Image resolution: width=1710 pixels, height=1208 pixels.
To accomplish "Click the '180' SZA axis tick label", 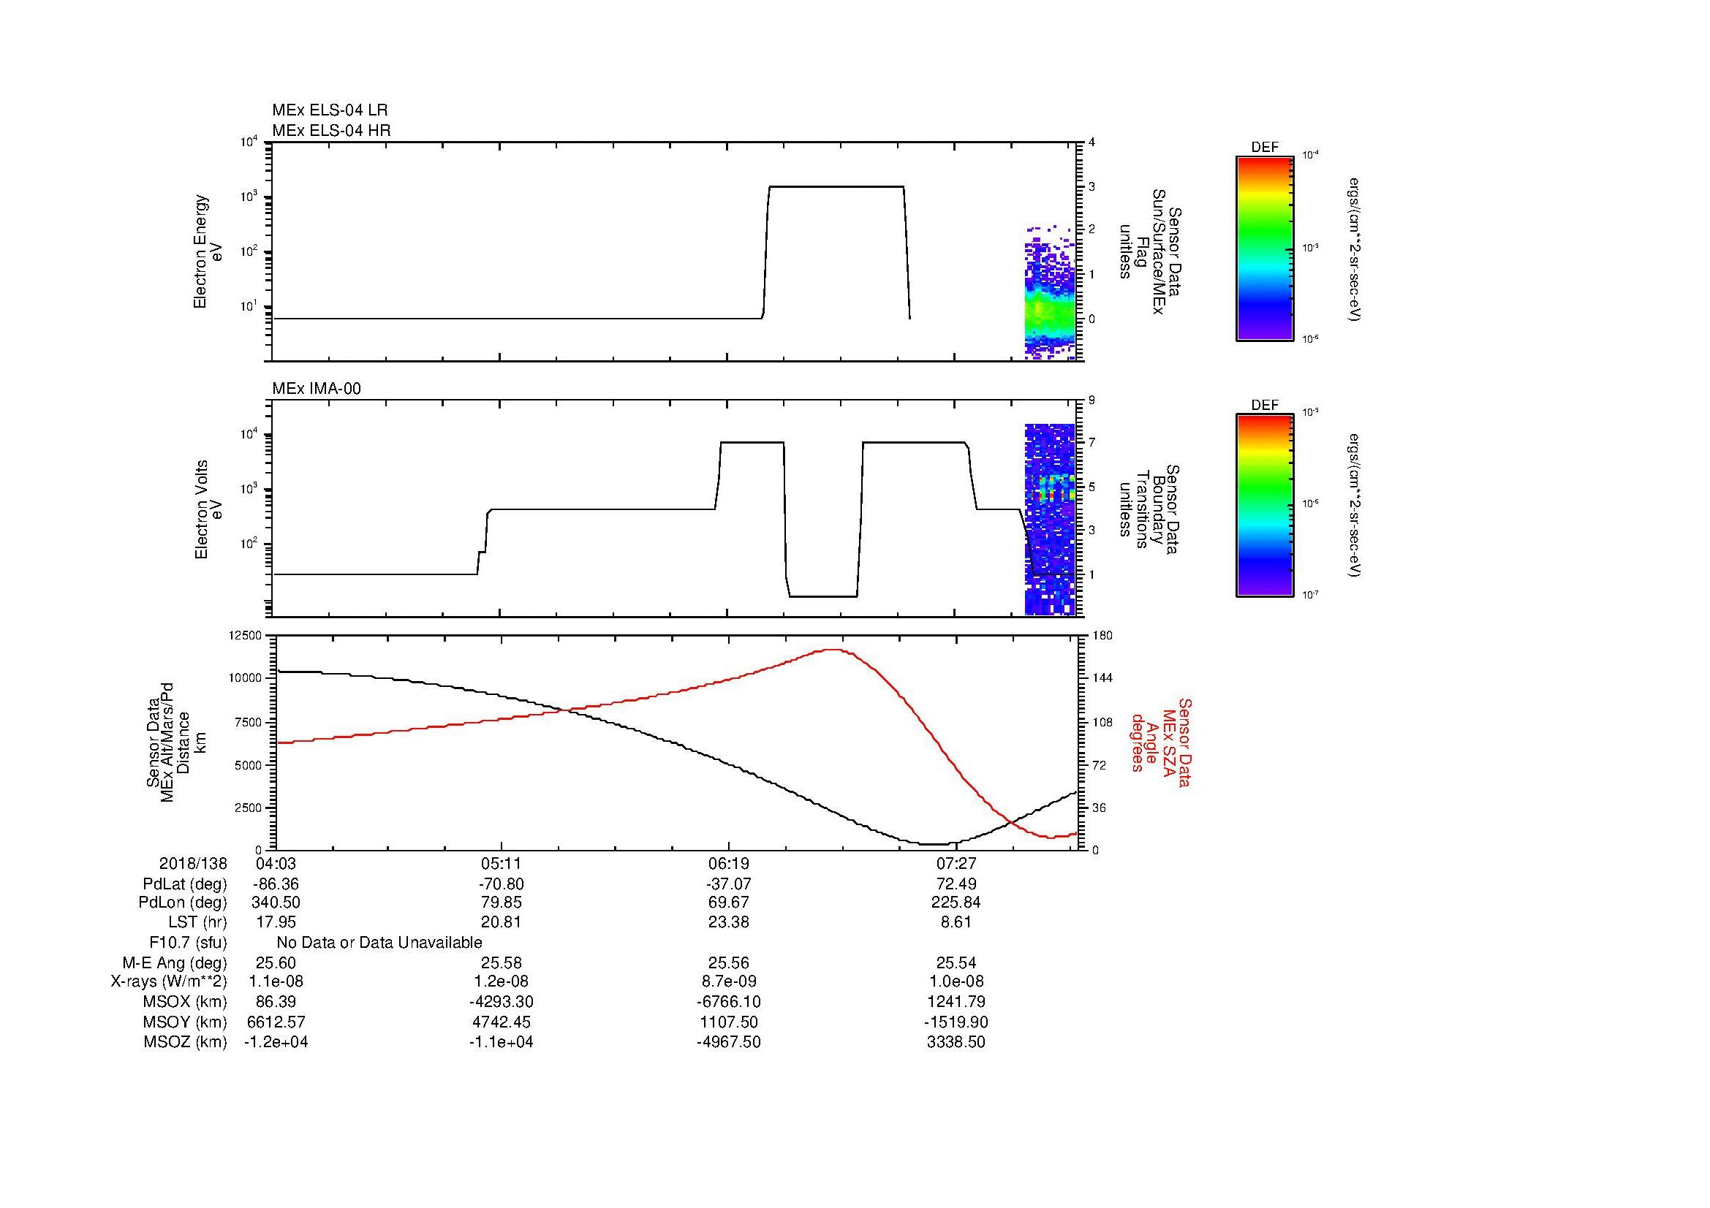I will pyautogui.click(x=1102, y=635).
